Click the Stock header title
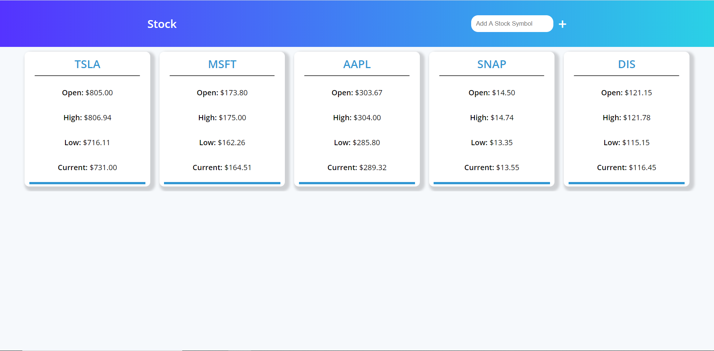714x351 pixels. 162,24
